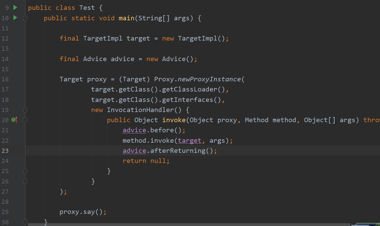Click the "new" keyword on line 19
Viewport: 380px width, 226px height.
click(97, 110)
